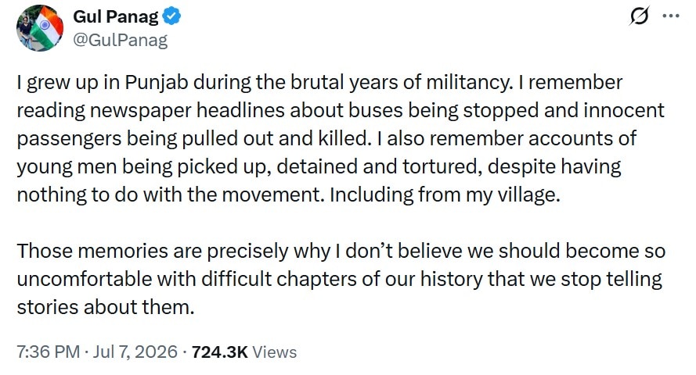Click the blue verified checkmark badge
Viewport: 696px width, 375px height.
(171, 16)
